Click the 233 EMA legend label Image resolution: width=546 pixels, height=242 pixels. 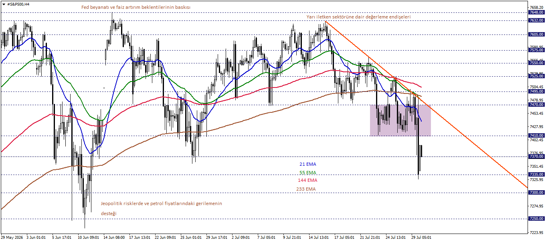(x=306, y=189)
